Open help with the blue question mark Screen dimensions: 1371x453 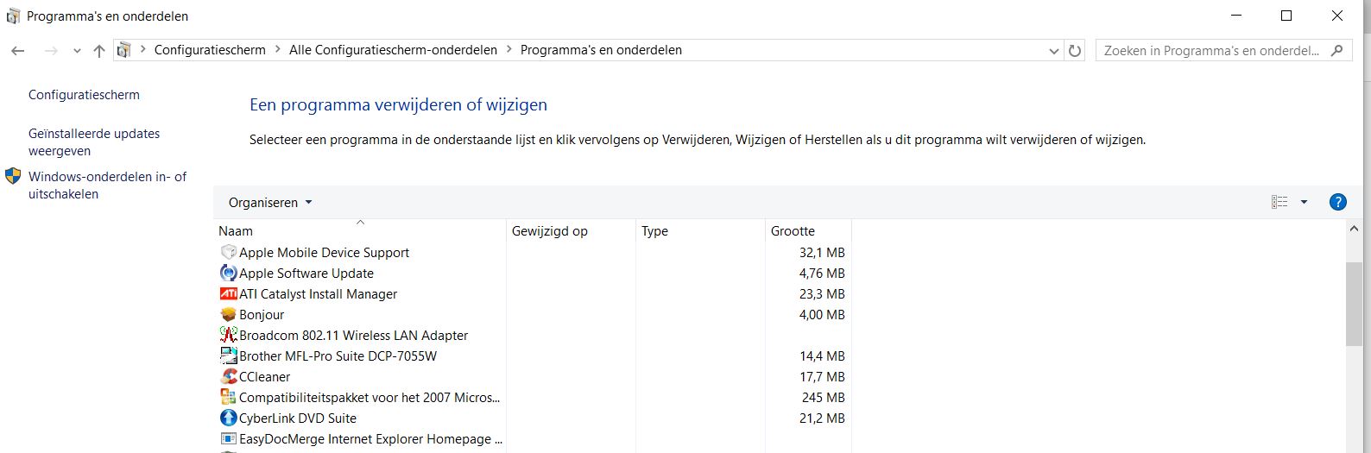click(x=1337, y=202)
